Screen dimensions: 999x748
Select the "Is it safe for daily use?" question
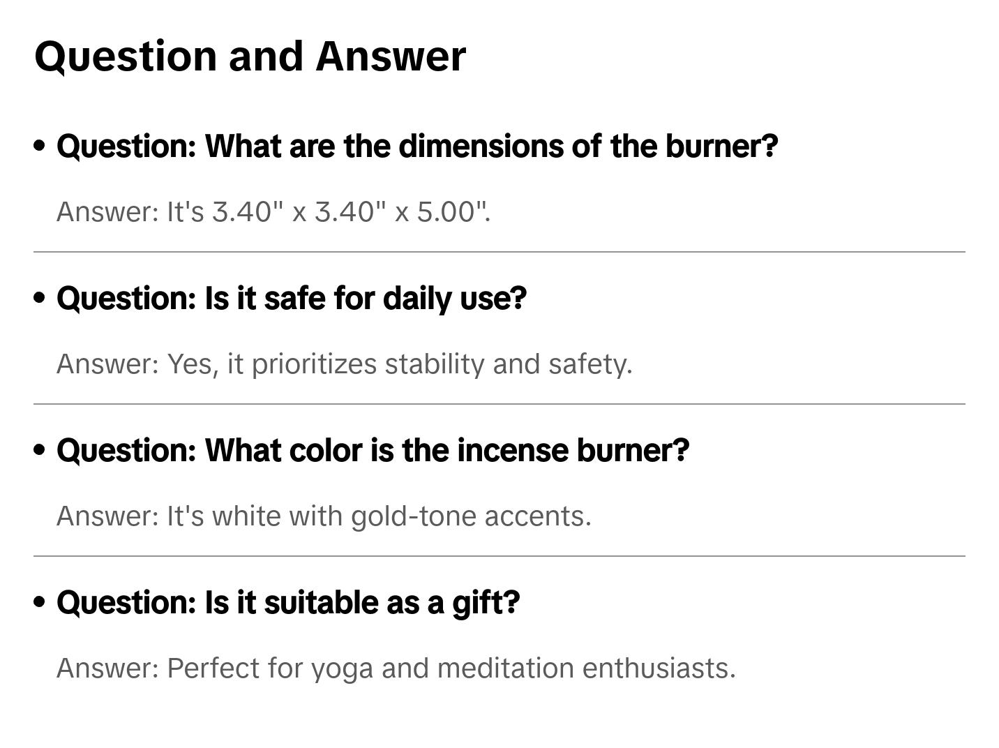pyautogui.click(x=292, y=298)
